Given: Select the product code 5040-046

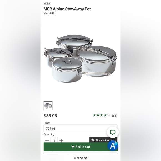Looking at the screenshot, I should 49,13.
